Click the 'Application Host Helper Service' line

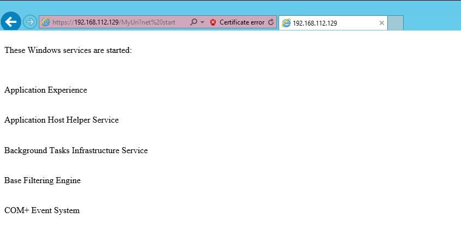tap(61, 120)
